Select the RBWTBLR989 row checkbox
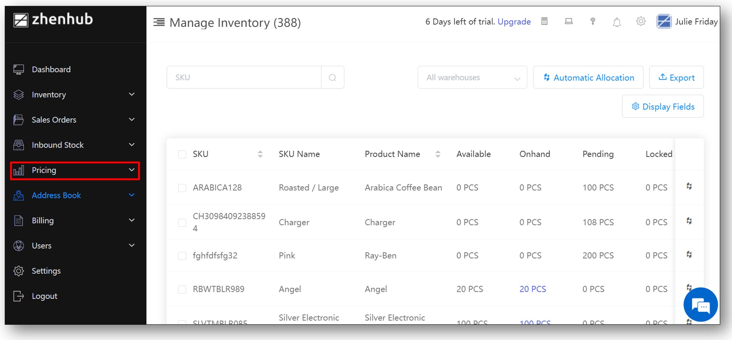The height and width of the screenshot is (340, 732). point(182,289)
